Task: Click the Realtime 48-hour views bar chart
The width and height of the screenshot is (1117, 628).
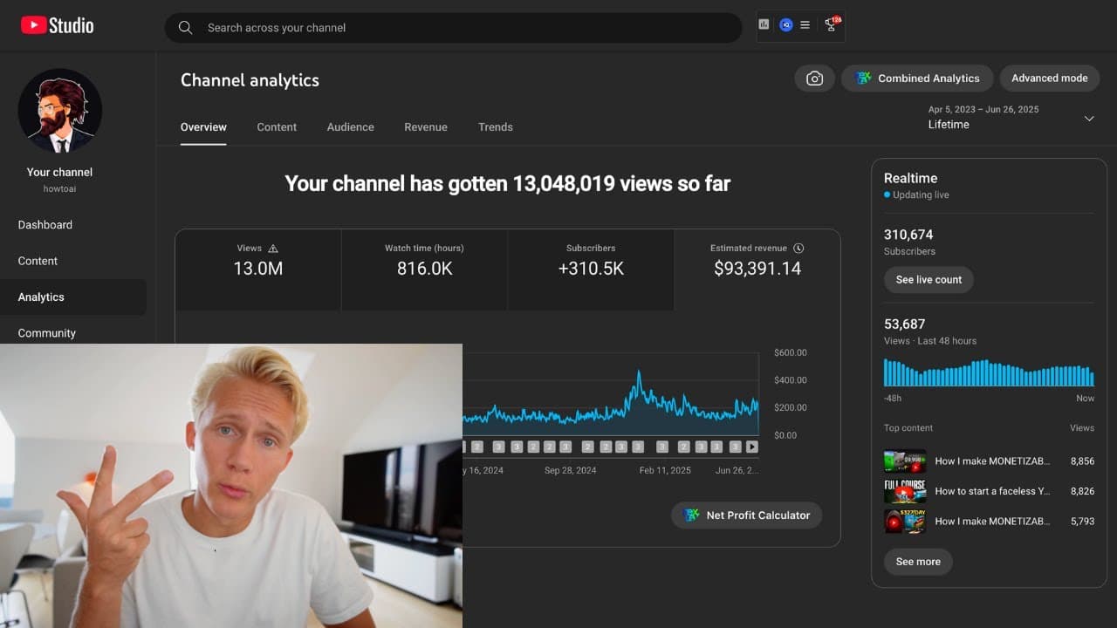Action: (989, 373)
